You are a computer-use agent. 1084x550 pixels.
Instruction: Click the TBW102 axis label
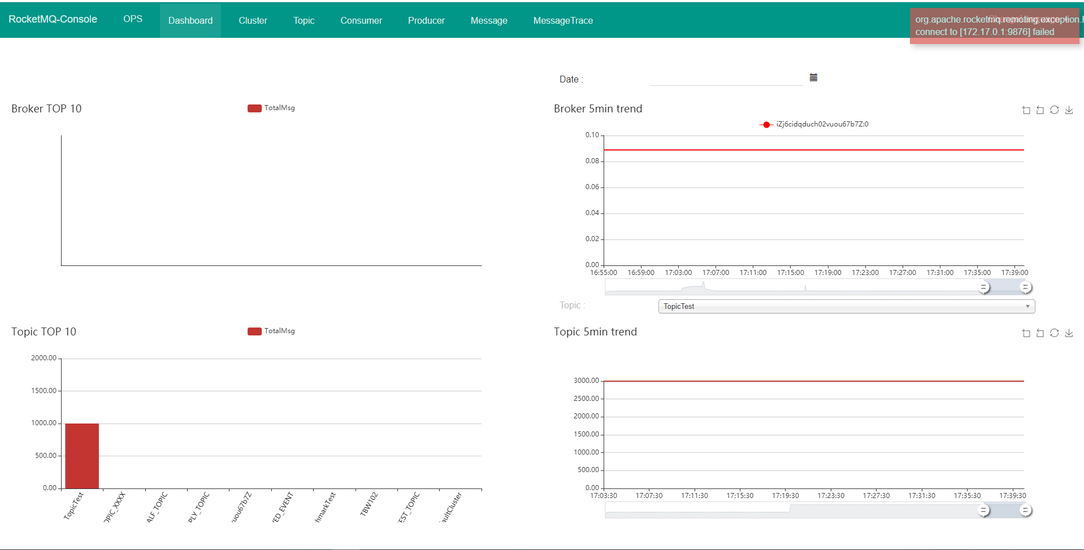(368, 504)
